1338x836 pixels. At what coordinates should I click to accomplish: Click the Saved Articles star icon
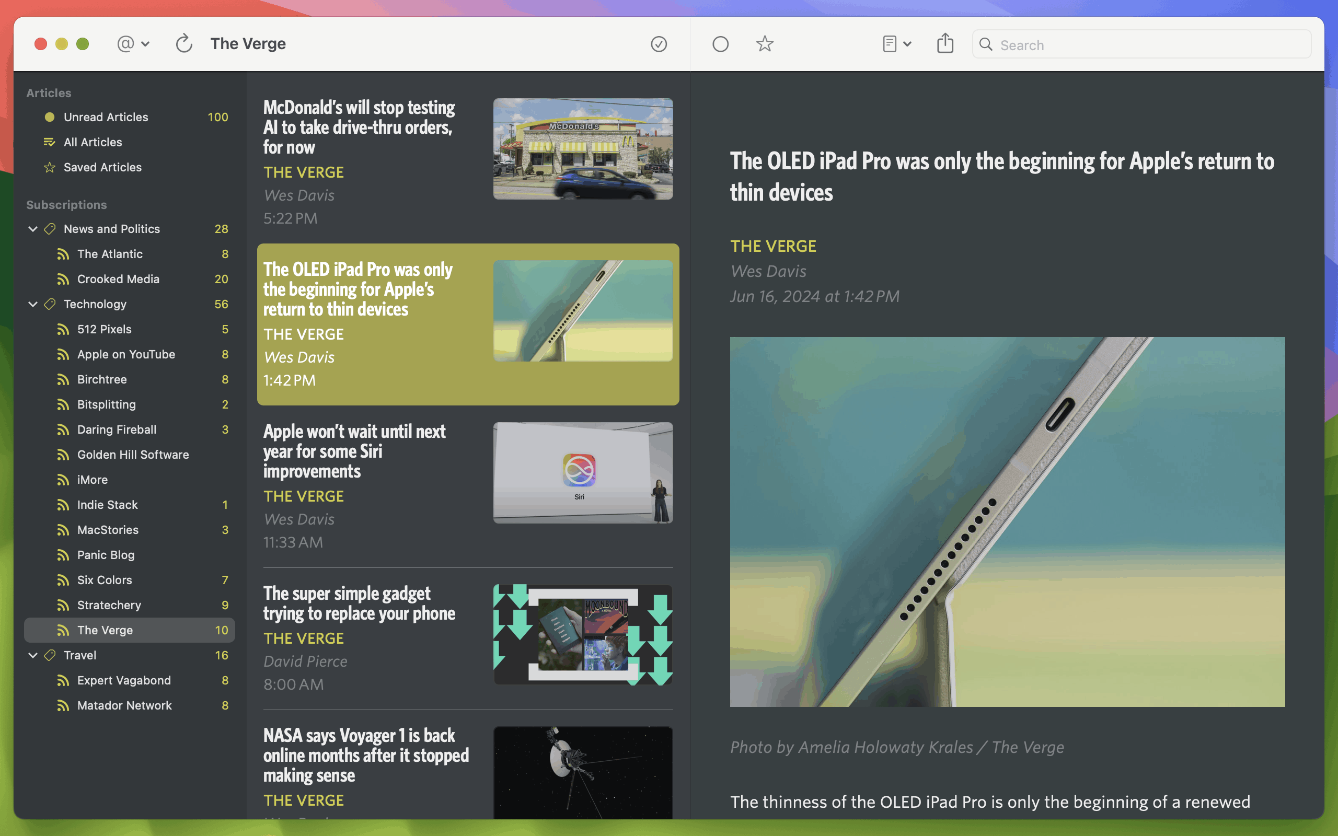50,167
